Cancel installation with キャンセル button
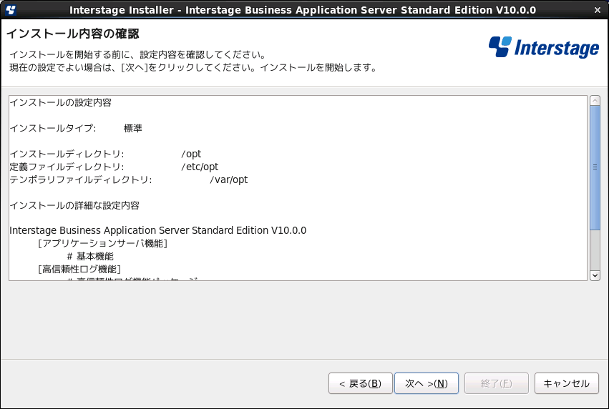 (567, 383)
